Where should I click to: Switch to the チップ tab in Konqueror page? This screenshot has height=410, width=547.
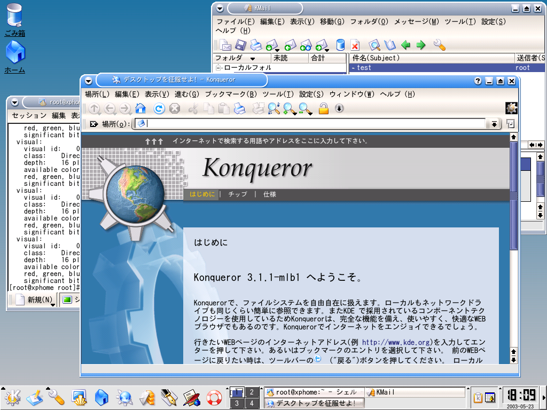[238, 194]
